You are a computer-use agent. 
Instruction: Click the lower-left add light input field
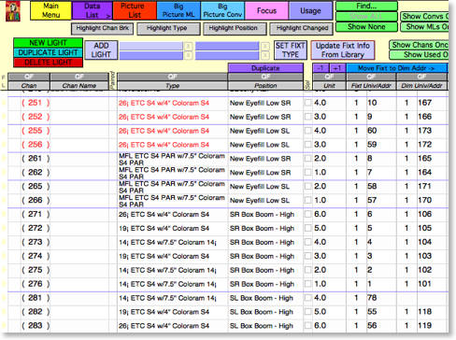[151, 55]
